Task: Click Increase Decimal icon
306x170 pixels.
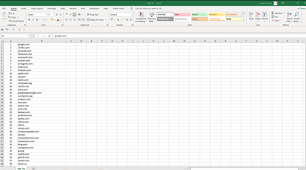Action: point(127,20)
